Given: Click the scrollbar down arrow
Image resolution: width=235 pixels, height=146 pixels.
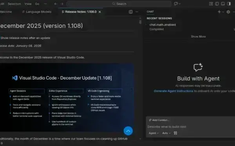Looking at the screenshot, I should point(140,139).
